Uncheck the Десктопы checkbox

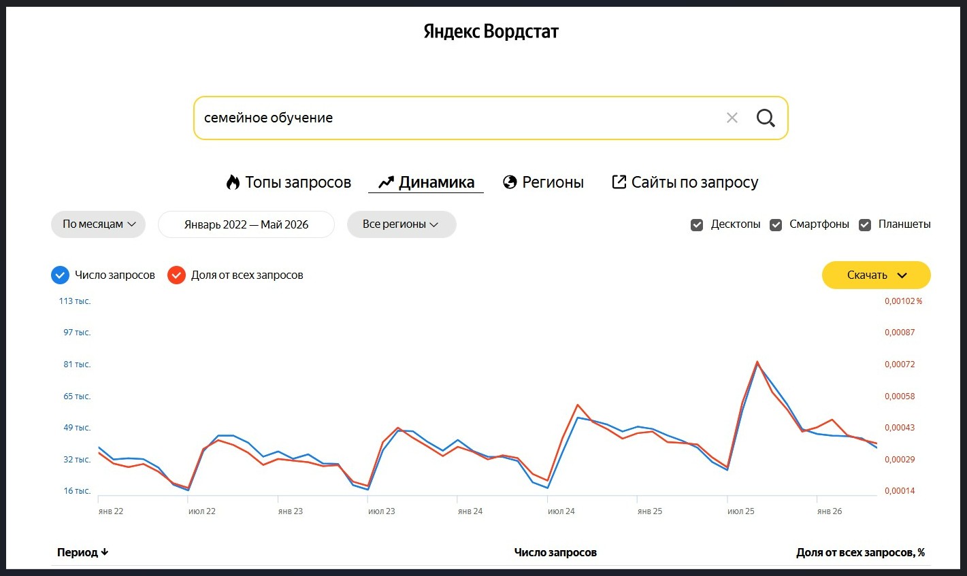click(697, 225)
